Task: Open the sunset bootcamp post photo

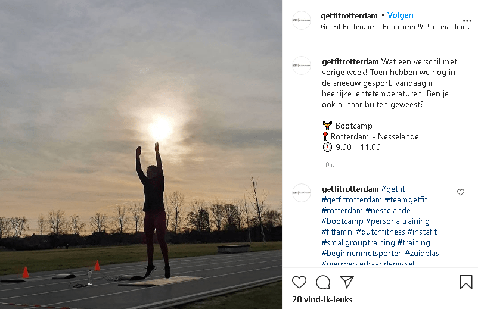Action: pos(141,154)
